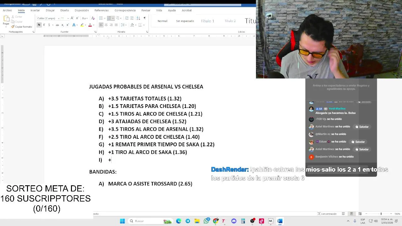The height and width of the screenshot is (226, 402).
Task: Switch to Diseño ribbon tab
Action: (x=65, y=10)
